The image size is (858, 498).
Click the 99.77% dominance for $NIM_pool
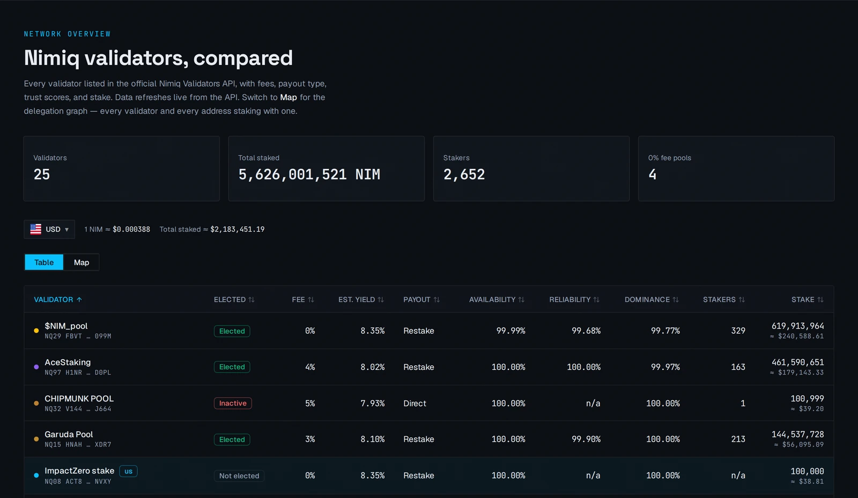[x=665, y=331]
